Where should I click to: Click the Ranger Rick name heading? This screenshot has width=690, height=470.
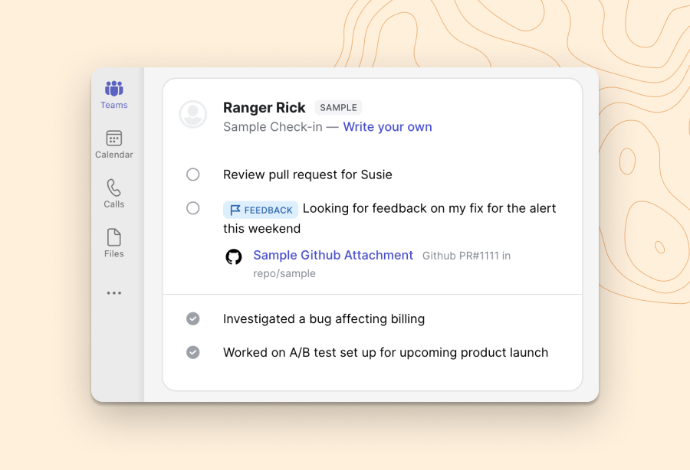(x=264, y=108)
